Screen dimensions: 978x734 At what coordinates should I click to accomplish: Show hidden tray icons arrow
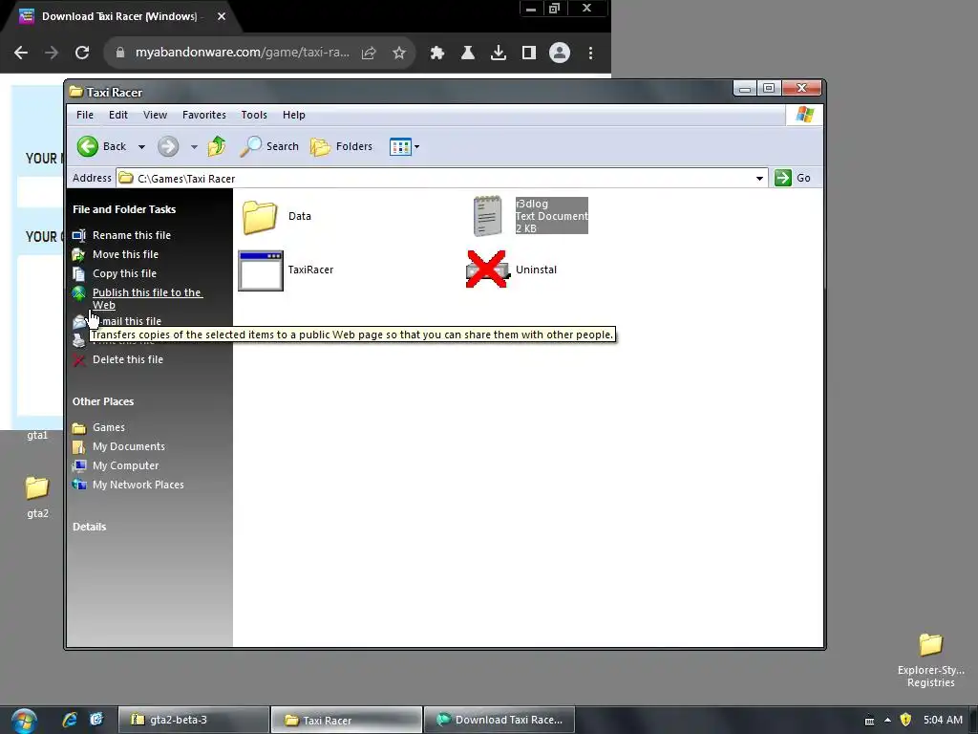coord(887,721)
